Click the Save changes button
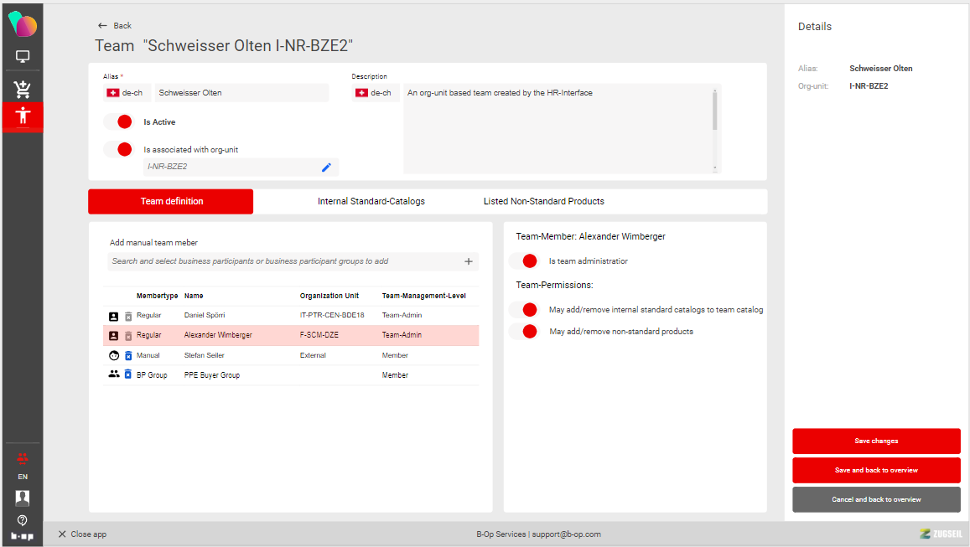 point(876,441)
